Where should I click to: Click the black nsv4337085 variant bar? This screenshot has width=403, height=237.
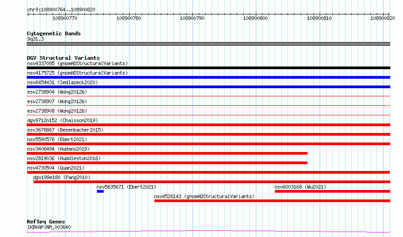pos(208,68)
